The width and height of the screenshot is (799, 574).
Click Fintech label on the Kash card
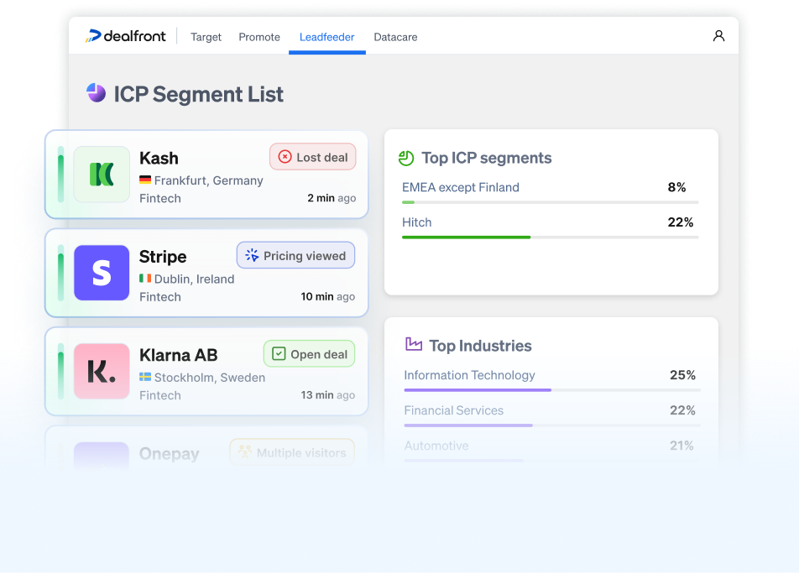tap(160, 199)
